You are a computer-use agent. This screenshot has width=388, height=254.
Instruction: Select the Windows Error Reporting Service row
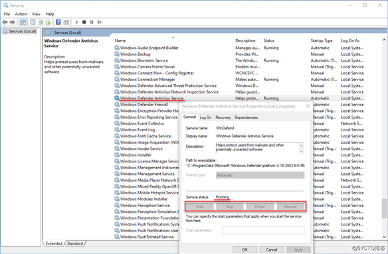pos(147,117)
